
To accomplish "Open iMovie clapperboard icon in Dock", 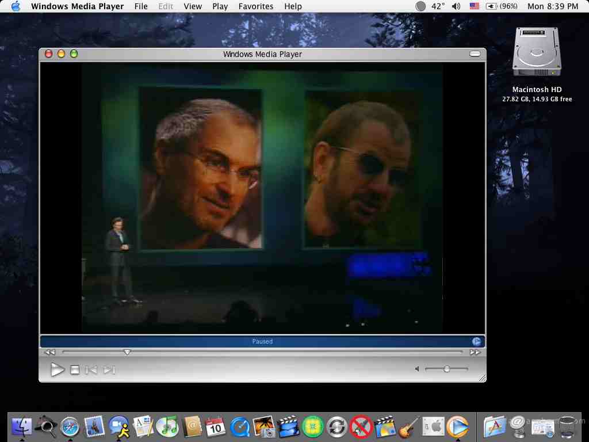I will [x=288, y=427].
